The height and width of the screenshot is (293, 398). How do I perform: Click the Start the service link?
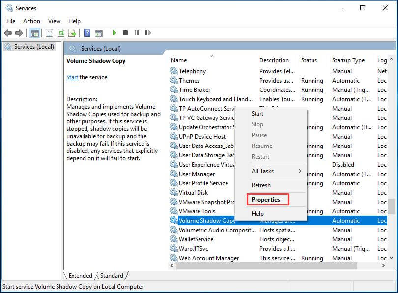(x=72, y=77)
